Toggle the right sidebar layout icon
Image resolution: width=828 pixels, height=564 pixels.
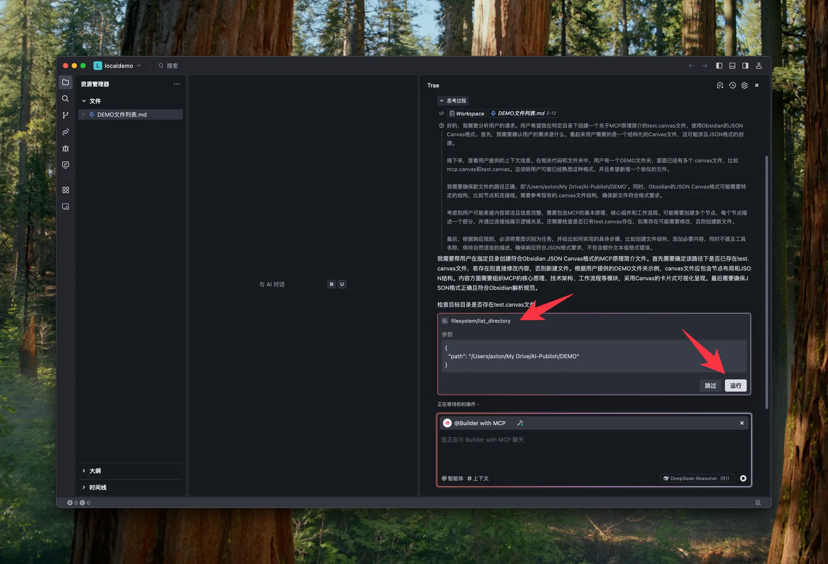click(745, 66)
